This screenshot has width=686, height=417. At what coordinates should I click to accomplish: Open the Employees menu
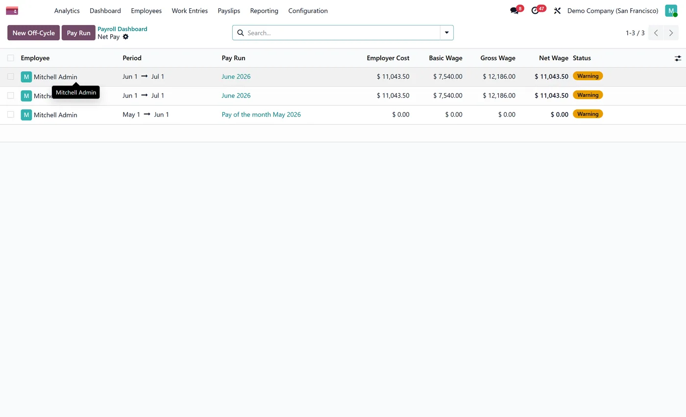[x=146, y=11]
